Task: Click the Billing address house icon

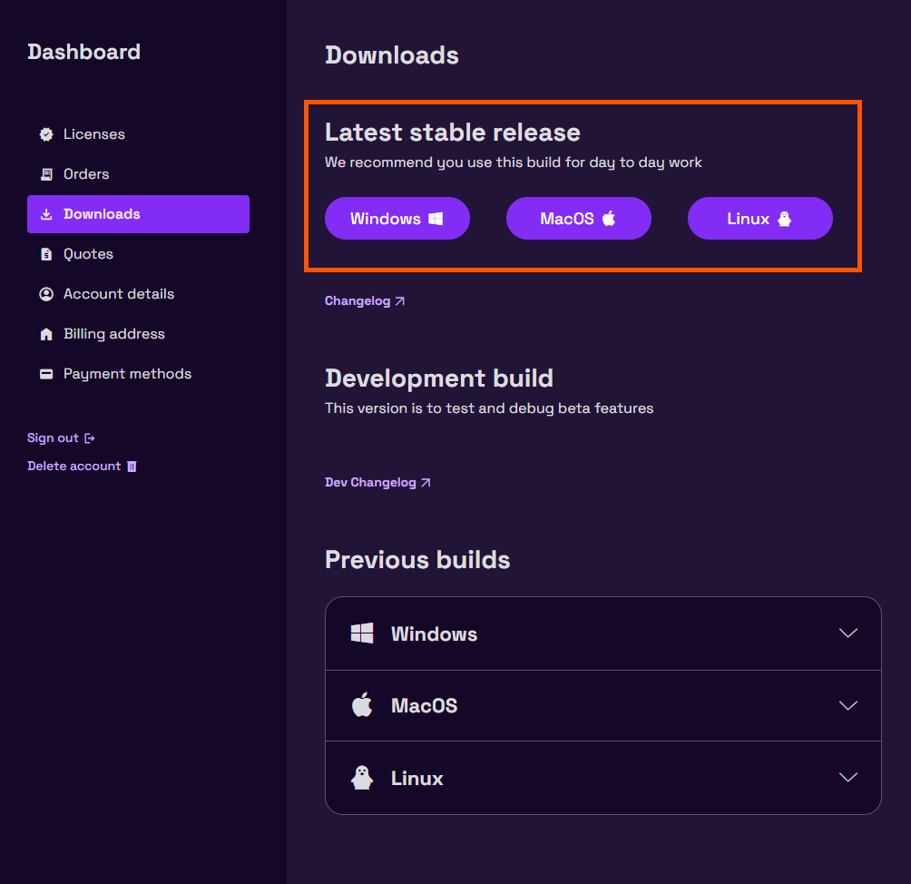Action: coord(46,334)
